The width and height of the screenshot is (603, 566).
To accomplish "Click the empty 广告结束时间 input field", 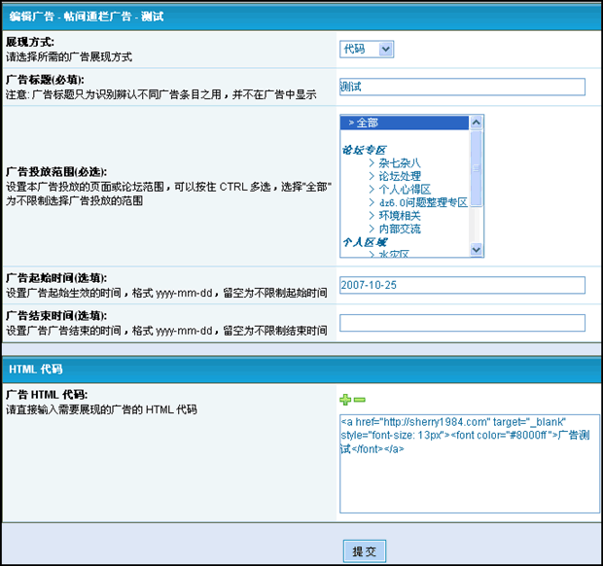I will point(462,323).
